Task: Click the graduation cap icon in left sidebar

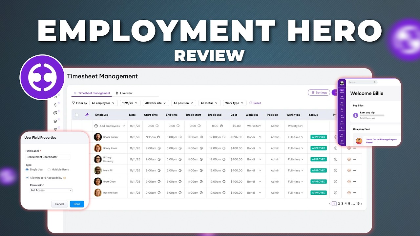Action: pos(55,121)
